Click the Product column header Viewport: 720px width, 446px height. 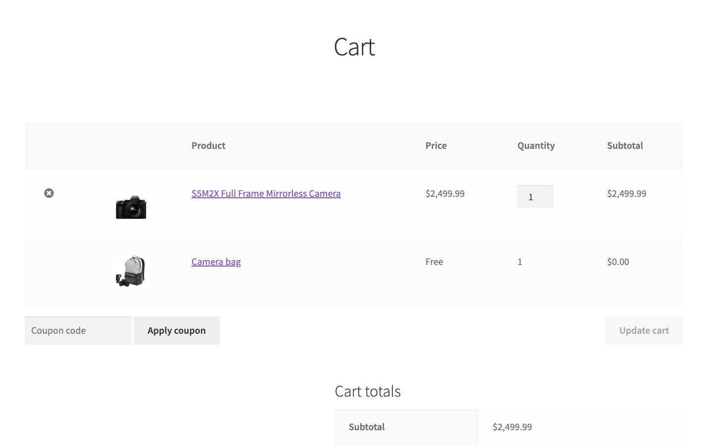pyautogui.click(x=208, y=145)
